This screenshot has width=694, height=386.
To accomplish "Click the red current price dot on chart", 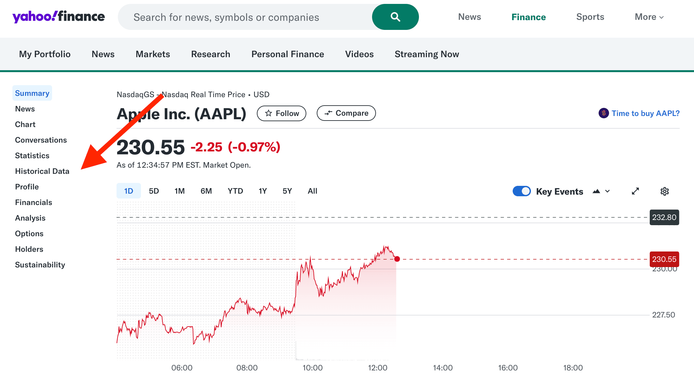I will click(x=397, y=259).
